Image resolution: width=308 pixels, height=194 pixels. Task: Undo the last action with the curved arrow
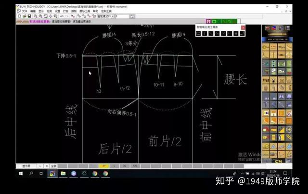62,16
